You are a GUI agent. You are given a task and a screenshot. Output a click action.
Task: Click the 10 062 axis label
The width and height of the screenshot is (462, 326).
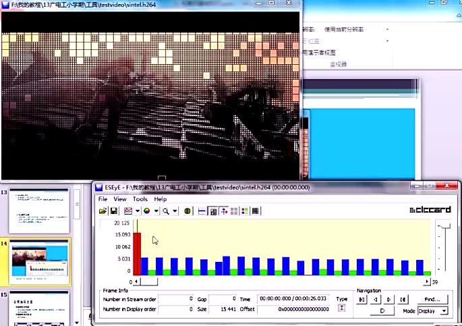tap(123, 247)
